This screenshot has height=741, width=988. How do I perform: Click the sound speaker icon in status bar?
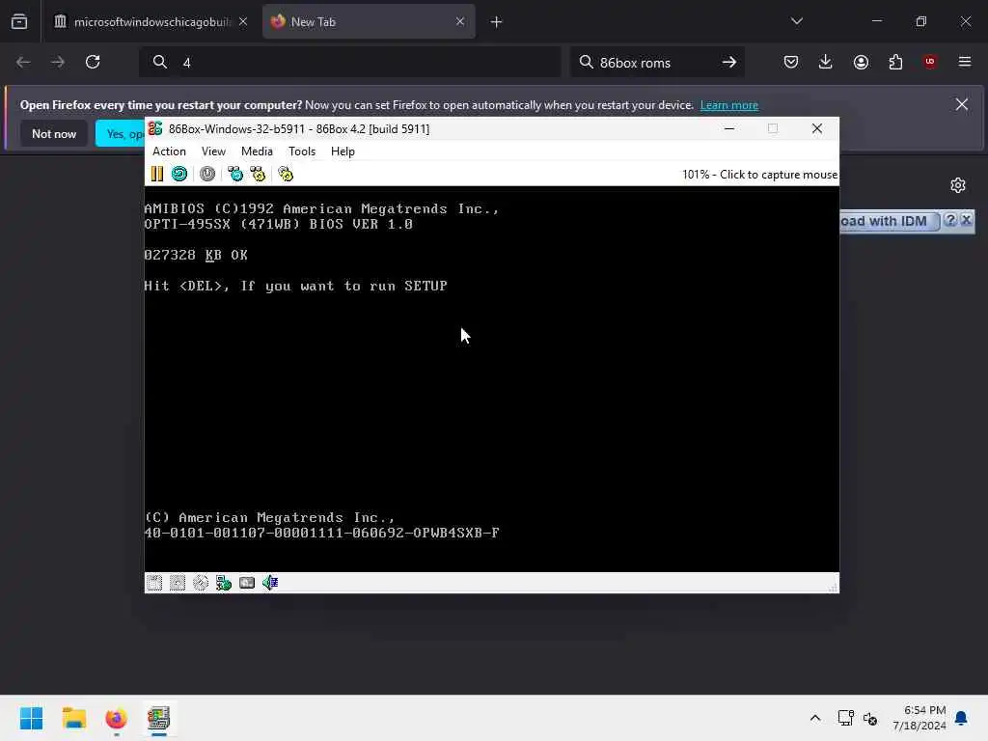click(x=270, y=583)
